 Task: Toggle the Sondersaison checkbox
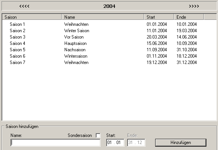point(98,135)
